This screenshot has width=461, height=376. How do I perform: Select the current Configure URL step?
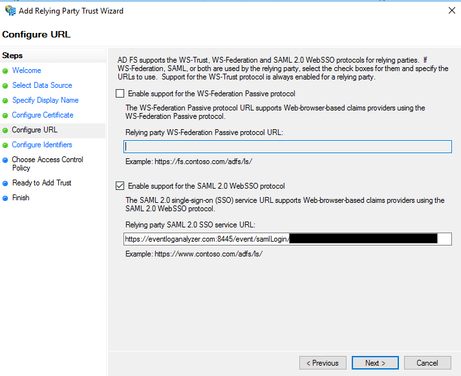coord(34,130)
